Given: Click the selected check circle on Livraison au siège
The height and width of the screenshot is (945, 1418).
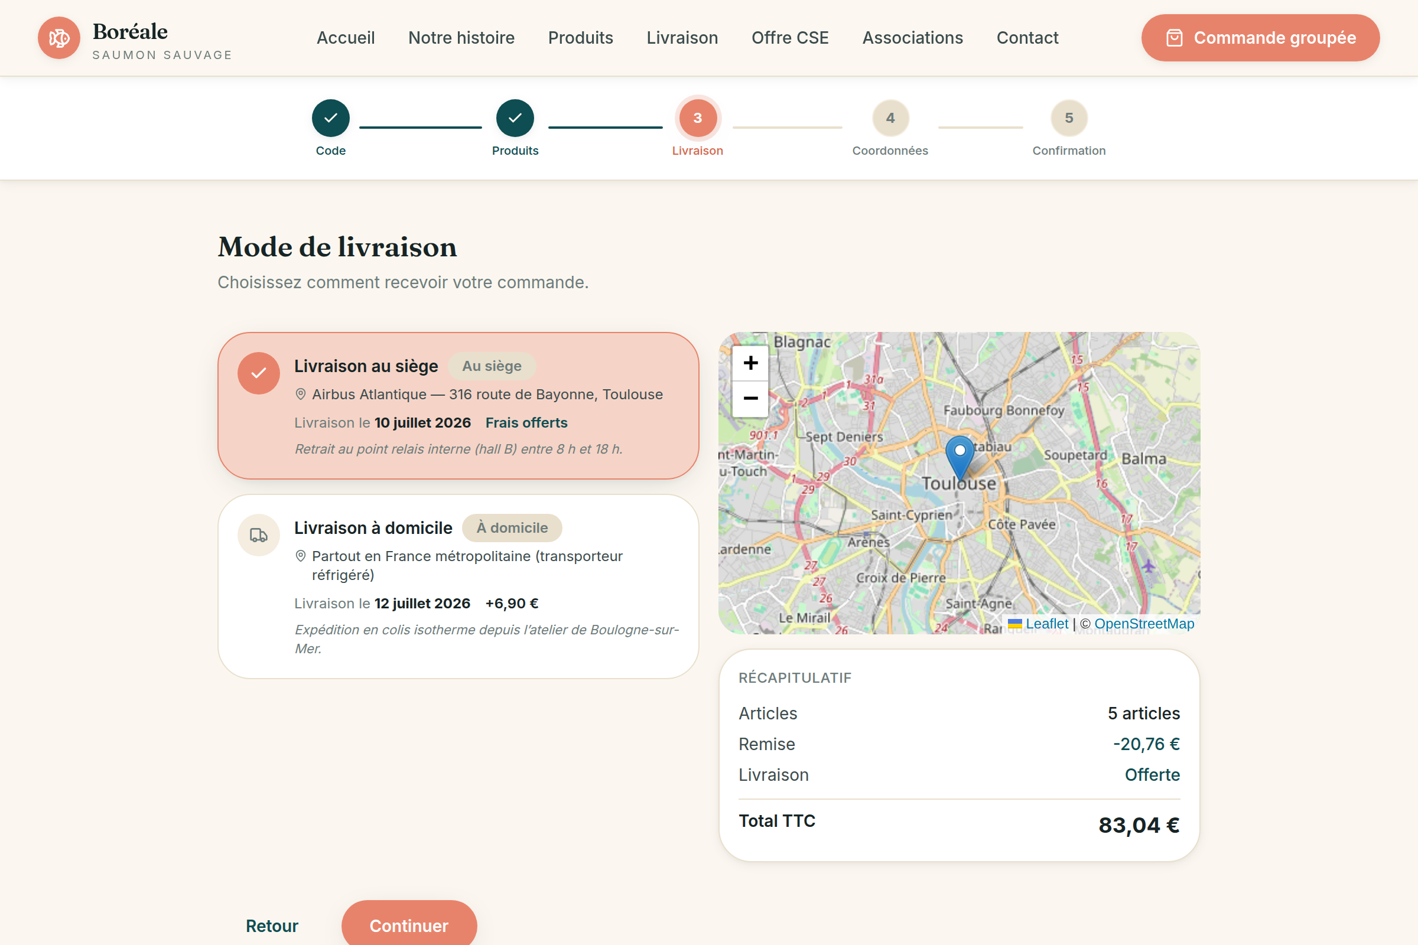Looking at the screenshot, I should click(x=259, y=374).
